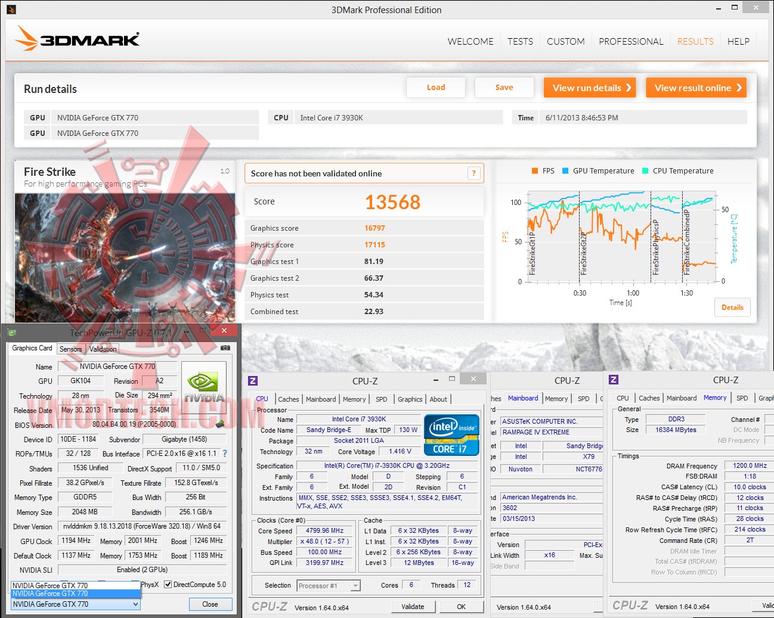Image resolution: width=774 pixels, height=618 pixels.
Task: Click RAMPAGE IV EXTREME in the CPU-Z mainboard window
Action: [x=535, y=432]
